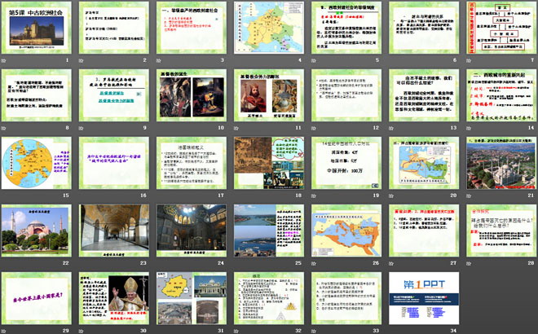Viewport: 538px width, 334px height.
Task: Open slide 14 titled 西欧城市的重新兴起
Action: click(497, 92)
